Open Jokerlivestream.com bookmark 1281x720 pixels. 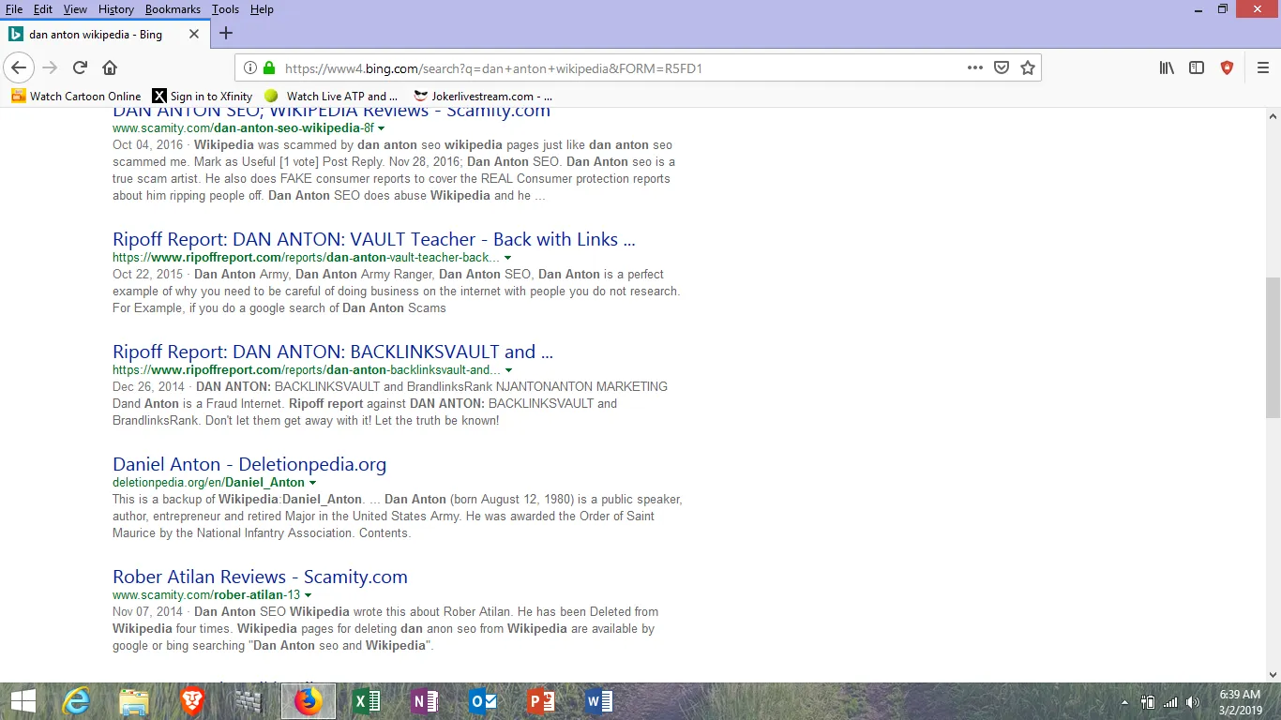click(482, 96)
